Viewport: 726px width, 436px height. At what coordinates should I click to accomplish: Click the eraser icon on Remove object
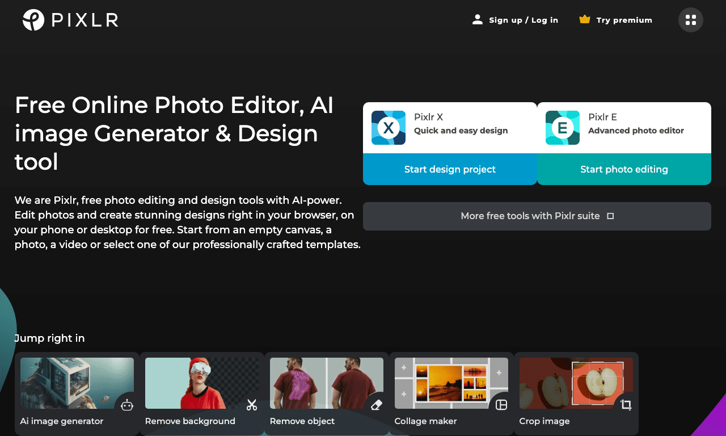[x=377, y=405]
